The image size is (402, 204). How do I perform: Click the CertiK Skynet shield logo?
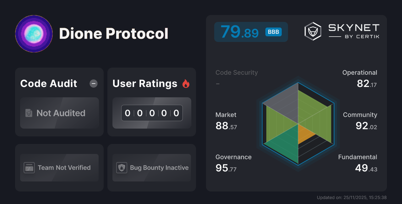coord(313,31)
